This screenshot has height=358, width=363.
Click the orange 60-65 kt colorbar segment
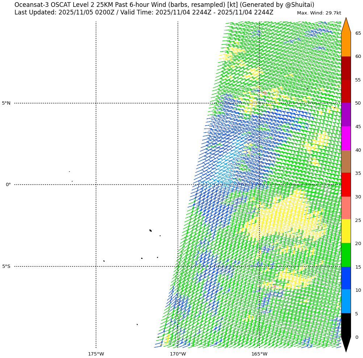(x=346, y=45)
